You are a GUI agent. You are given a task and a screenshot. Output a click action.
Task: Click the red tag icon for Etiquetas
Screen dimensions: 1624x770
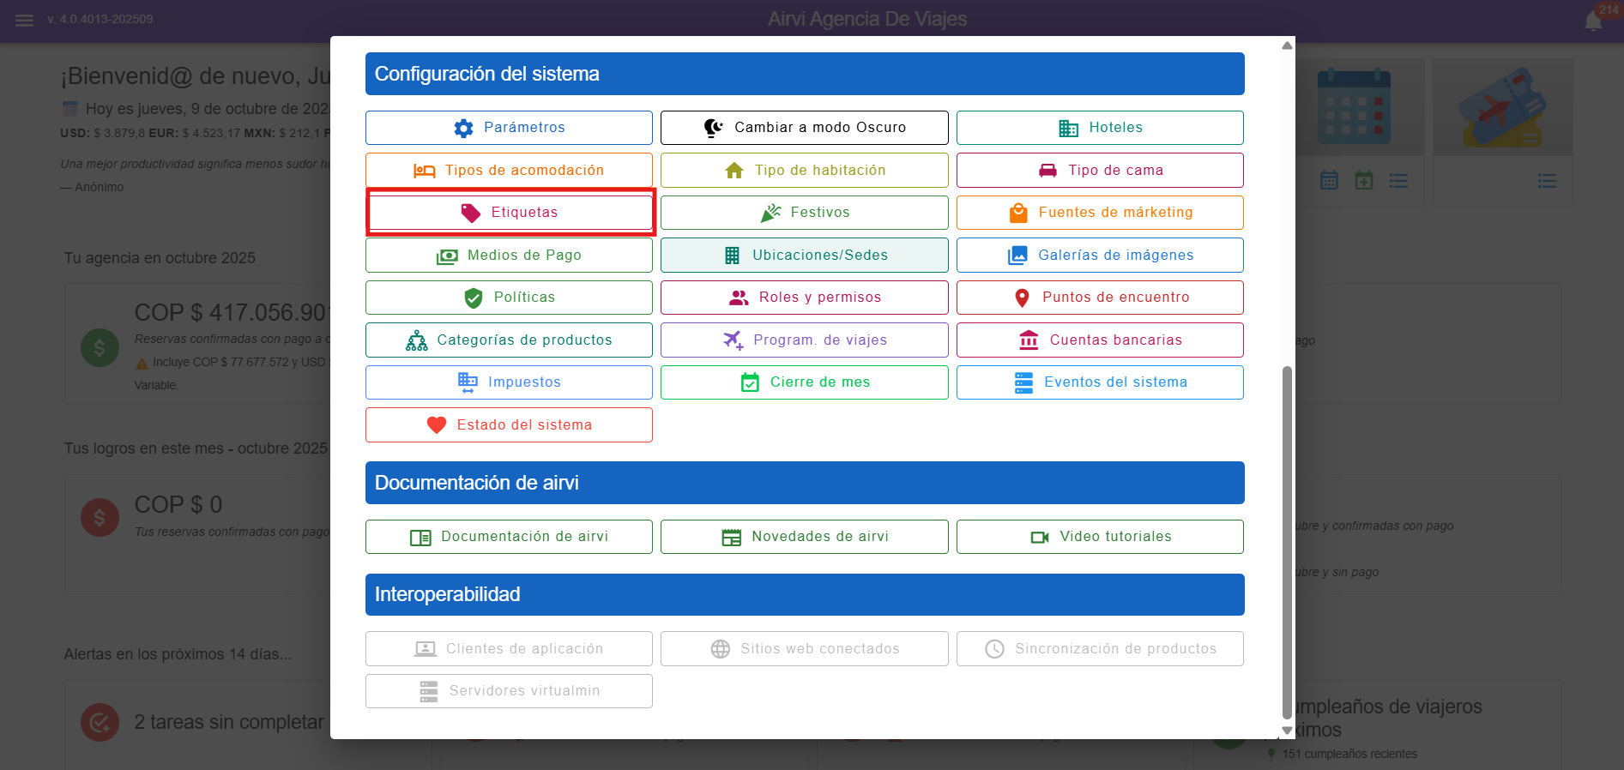470,213
